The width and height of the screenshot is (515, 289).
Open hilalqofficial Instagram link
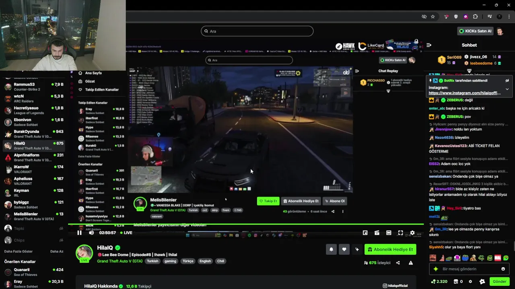pos(396,286)
